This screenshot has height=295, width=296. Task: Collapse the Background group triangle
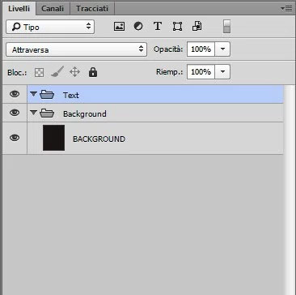tap(33, 113)
